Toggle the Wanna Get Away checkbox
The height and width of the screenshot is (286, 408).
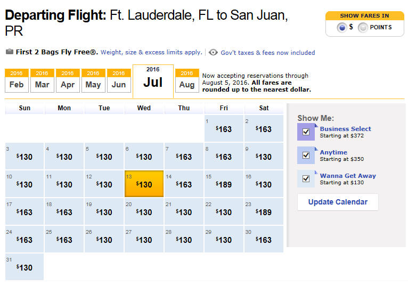(306, 179)
